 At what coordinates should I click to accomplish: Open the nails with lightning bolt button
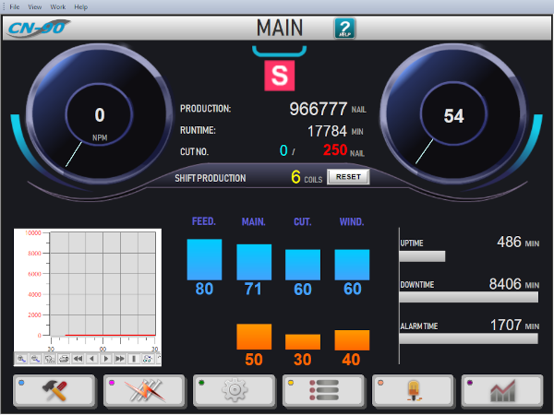coord(144,391)
